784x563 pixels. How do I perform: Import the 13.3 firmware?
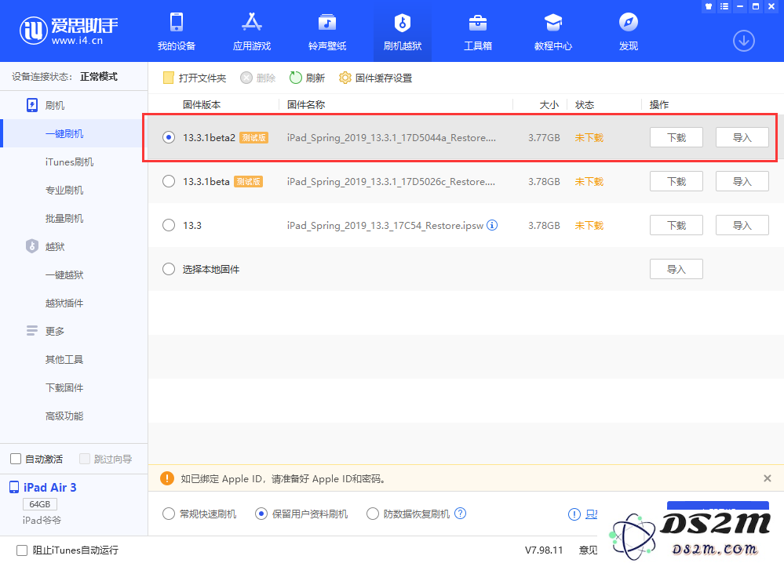(x=742, y=225)
